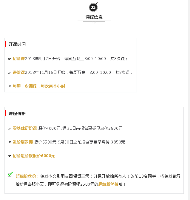Click the pointing hand before 初阶进阶联报价
190x200 pixels.
[10, 156]
